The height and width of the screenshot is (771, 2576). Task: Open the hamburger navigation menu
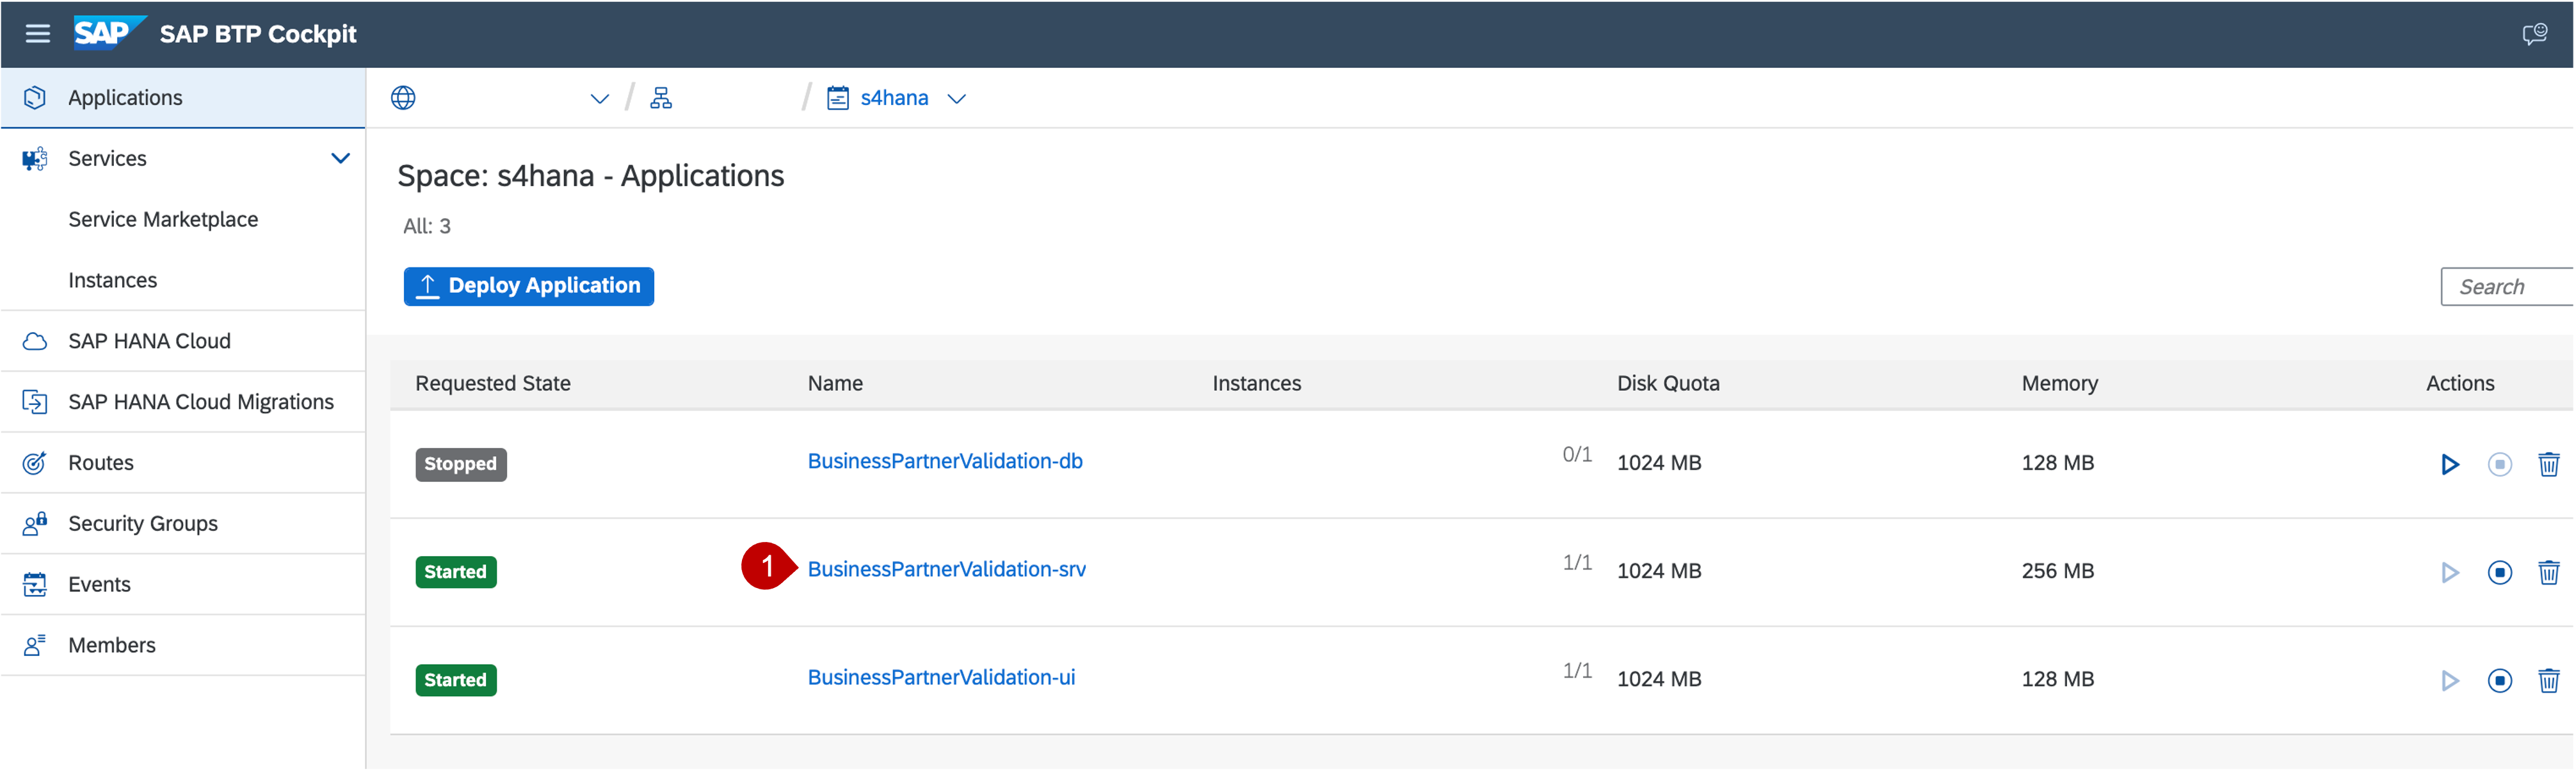tap(38, 34)
